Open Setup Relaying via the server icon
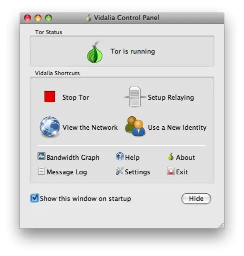Image resolution: width=244 pixels, height=256 pixels. click(134, 96)
